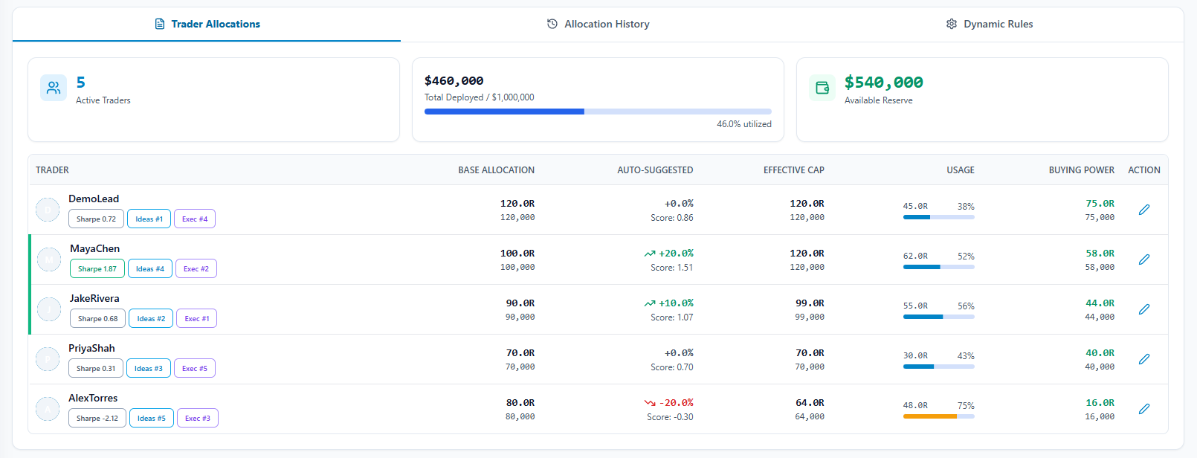Click the TRADER column header
Screen dimensions: 1197x458
point(52,170)
